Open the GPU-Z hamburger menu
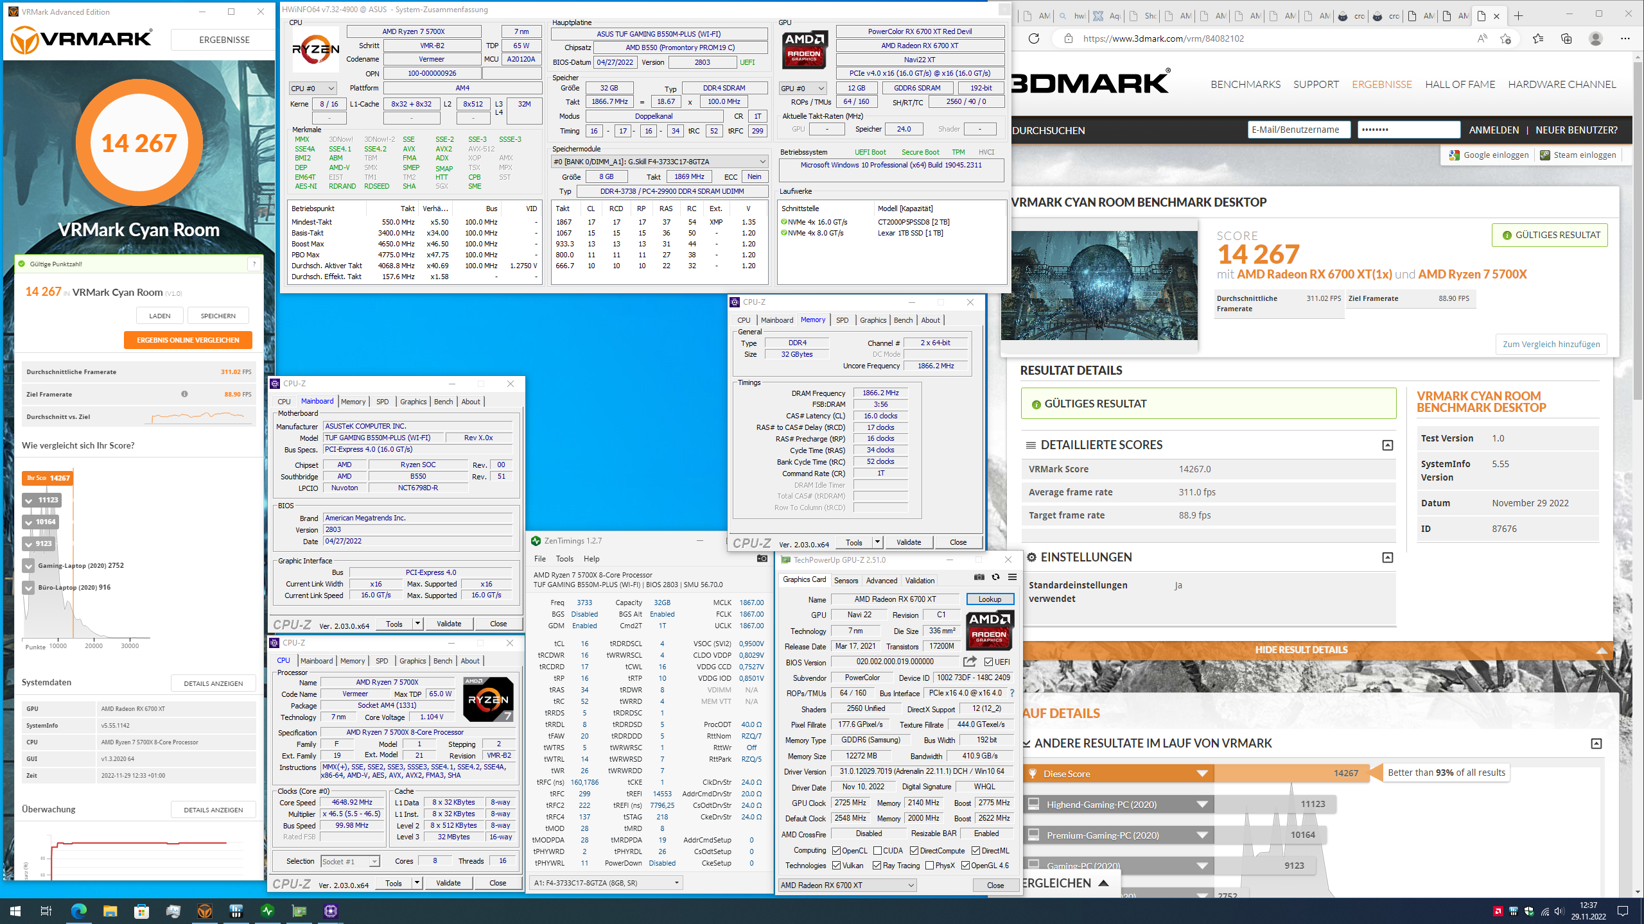Screen dimensions: 1644x924 tap(1012, 577)
